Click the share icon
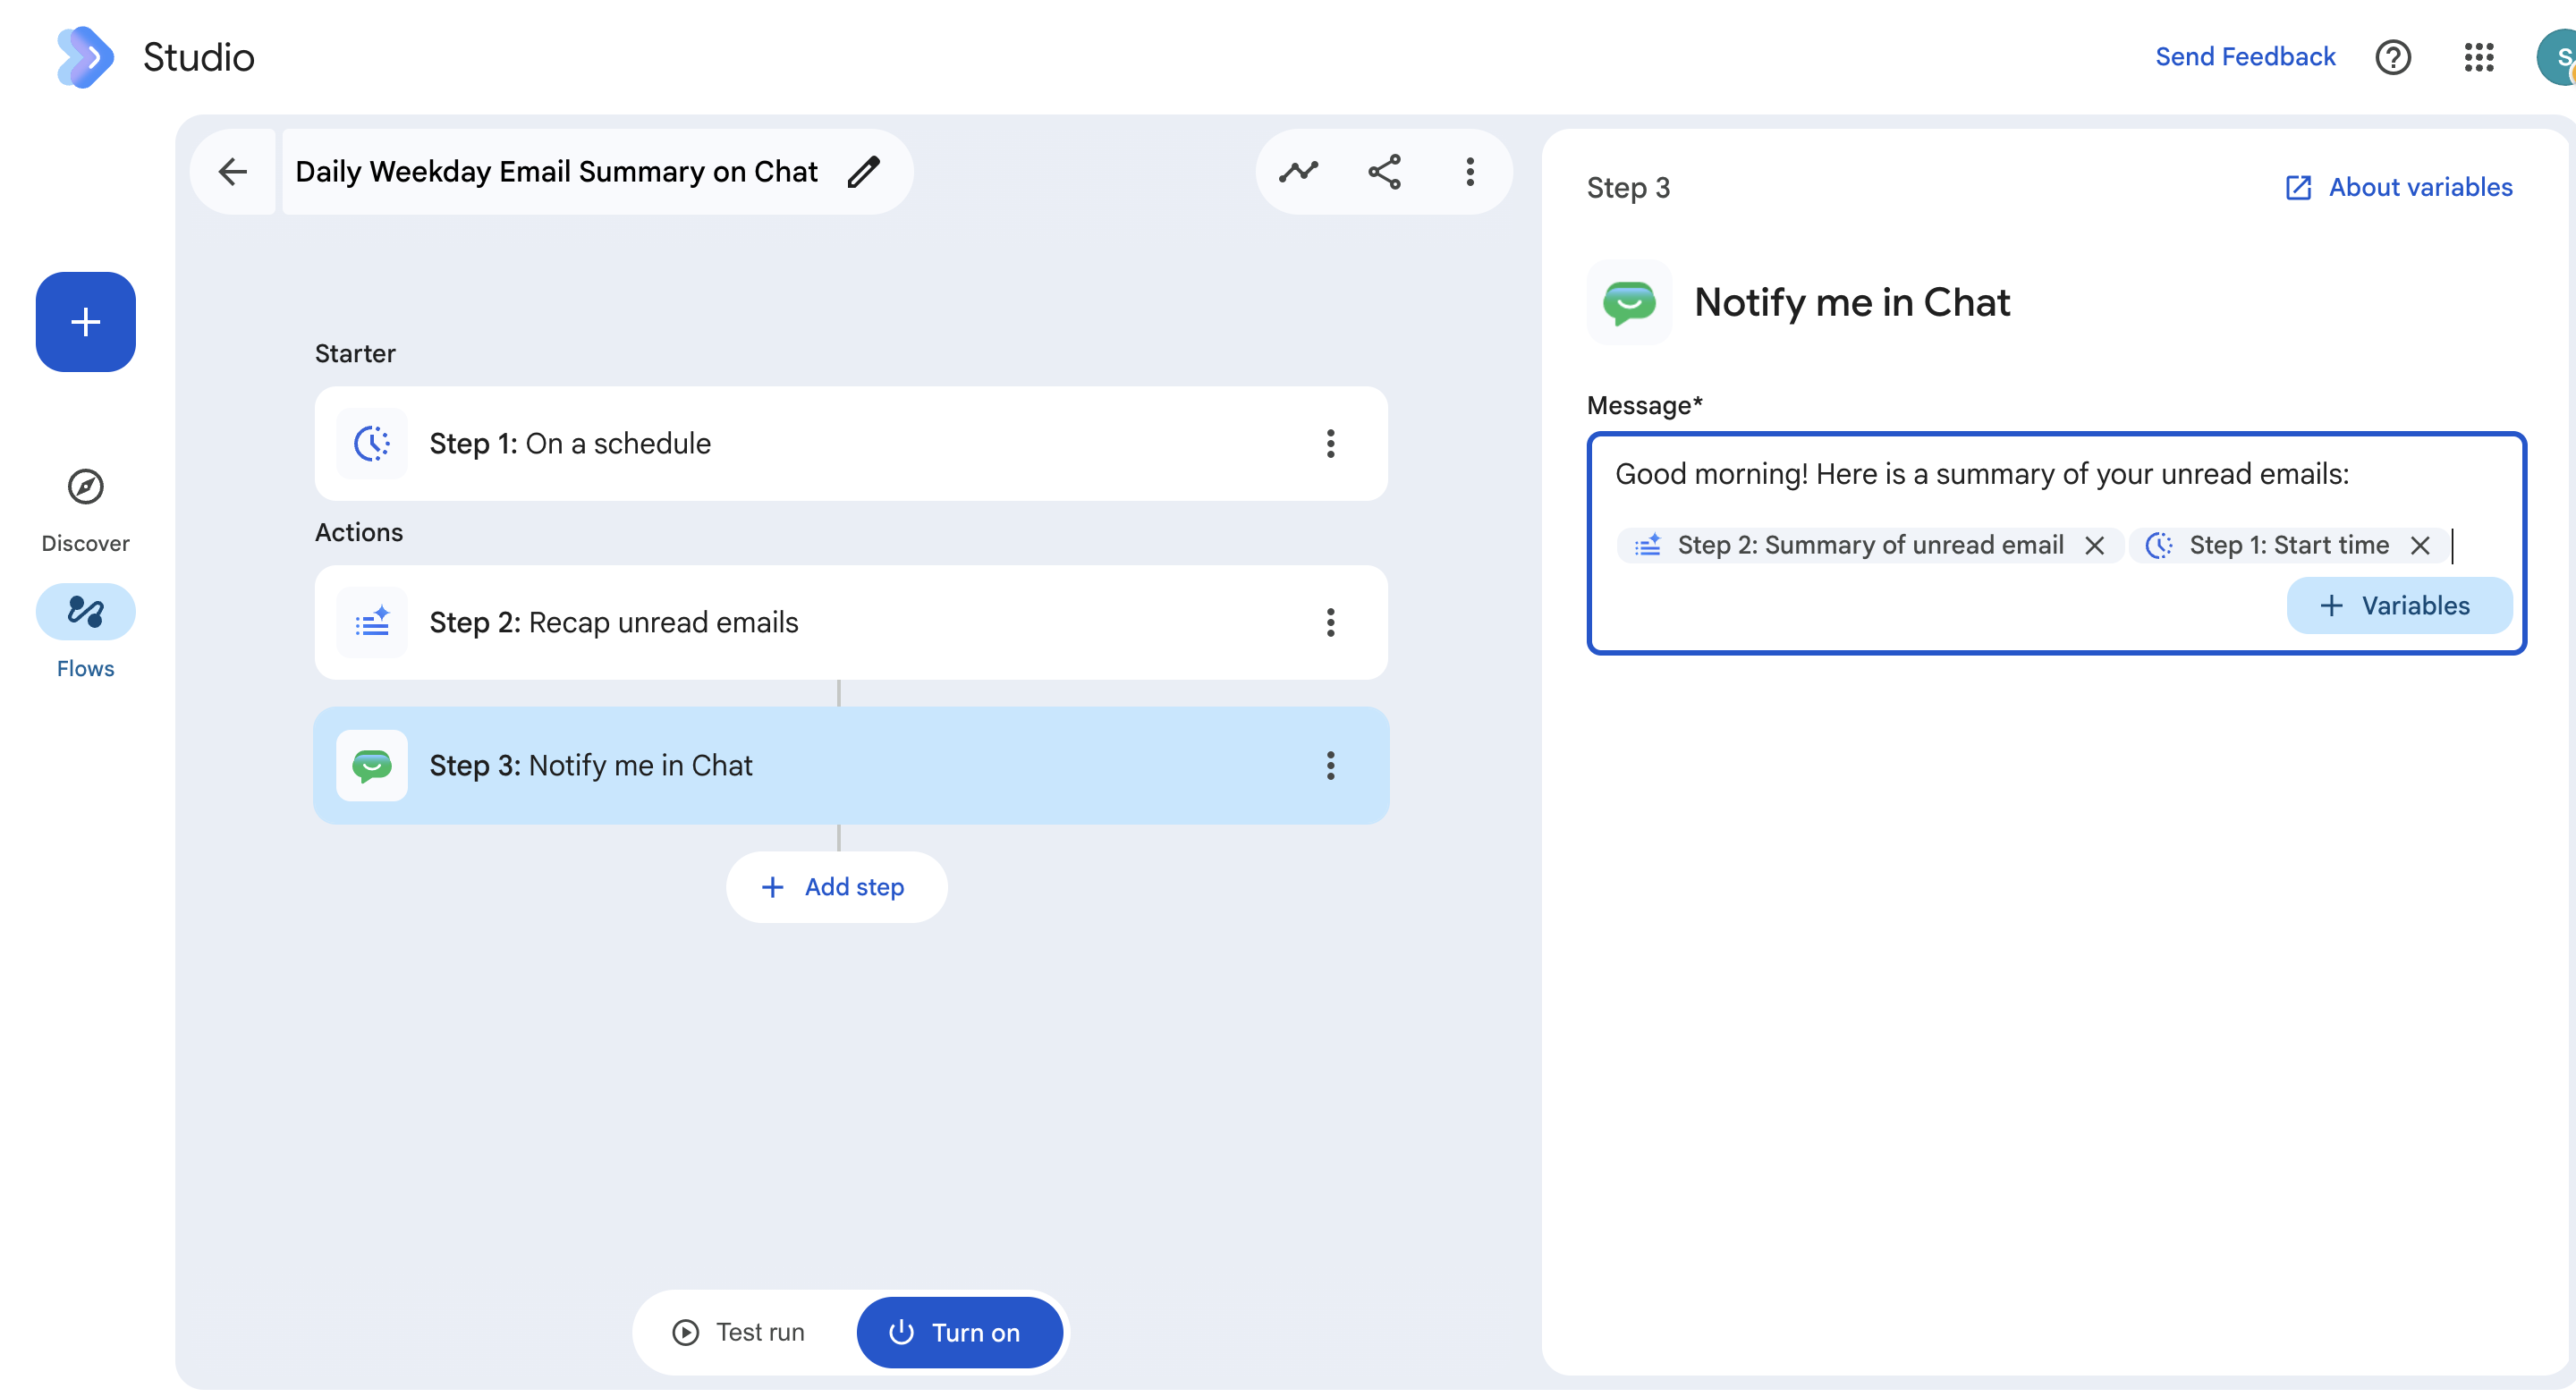This screenshot has height=1397, width=2576. [1385, 171]
